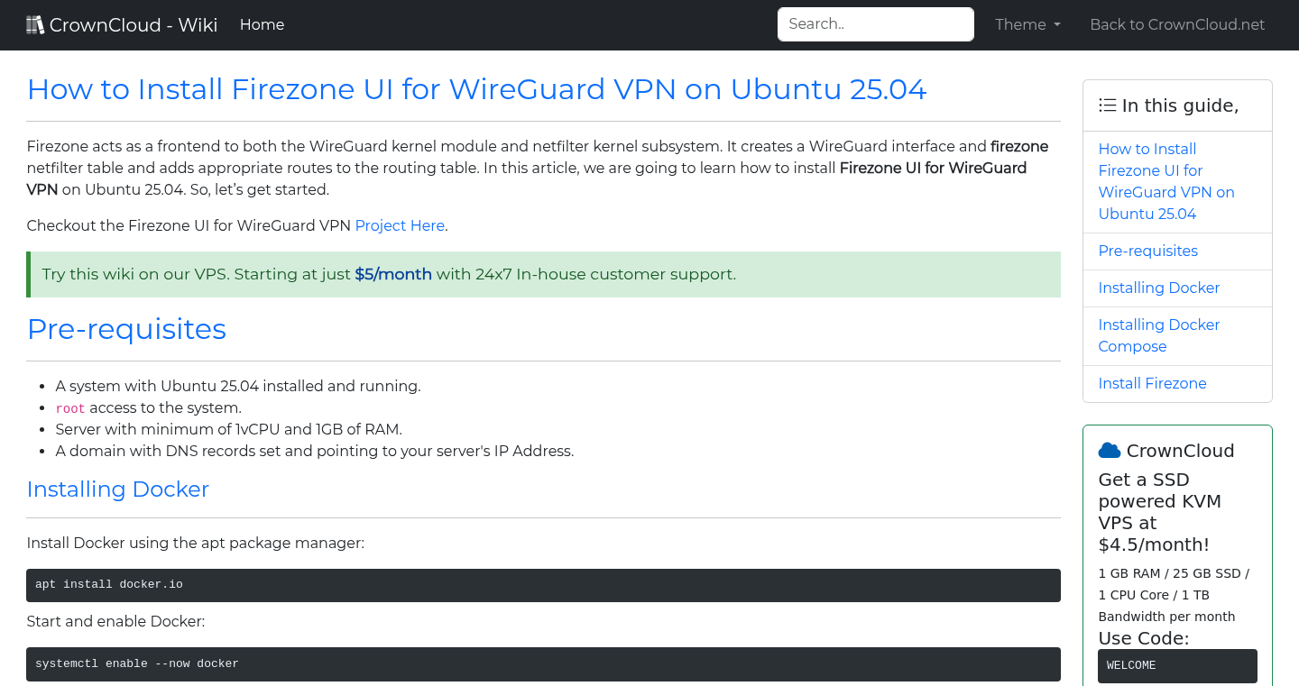The width and height of the screenshot is (1299, 686).
Task: Click the list icon beside 'In this guide,'
Action: [1107, 105]
